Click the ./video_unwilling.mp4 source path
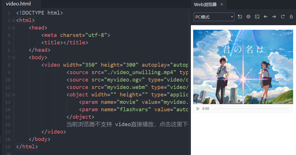The image size is (296, 155). pyautogui.click(x=140, y=72)
